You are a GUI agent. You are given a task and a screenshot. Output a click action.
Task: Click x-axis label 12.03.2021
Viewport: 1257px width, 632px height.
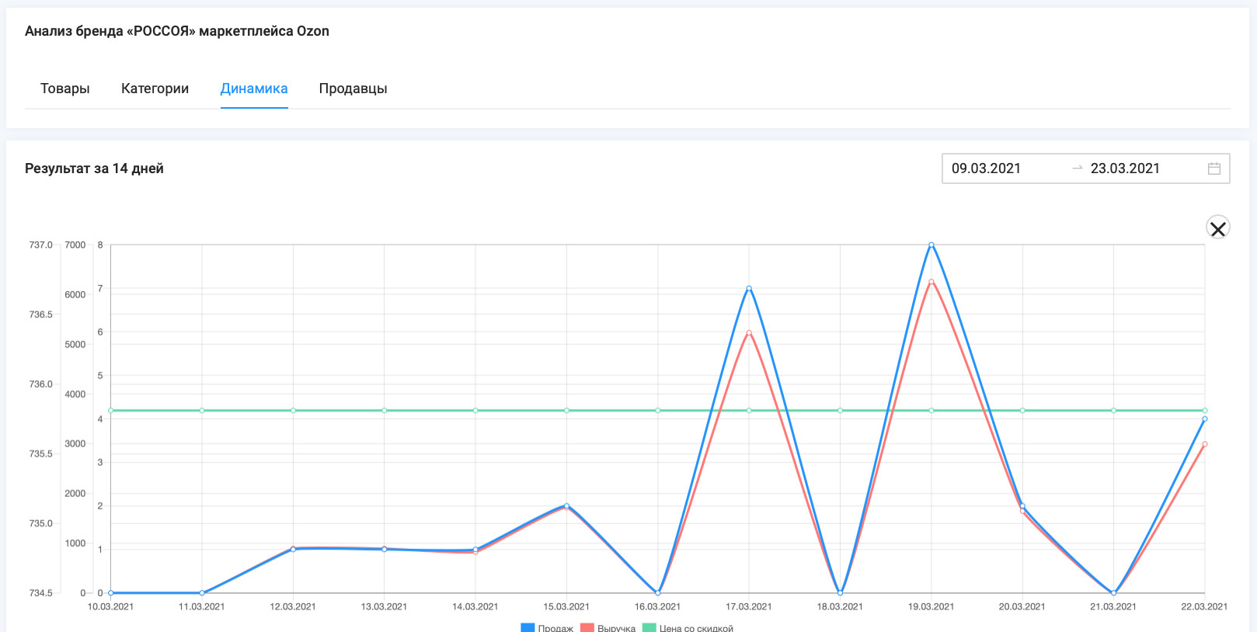point(293,606)
